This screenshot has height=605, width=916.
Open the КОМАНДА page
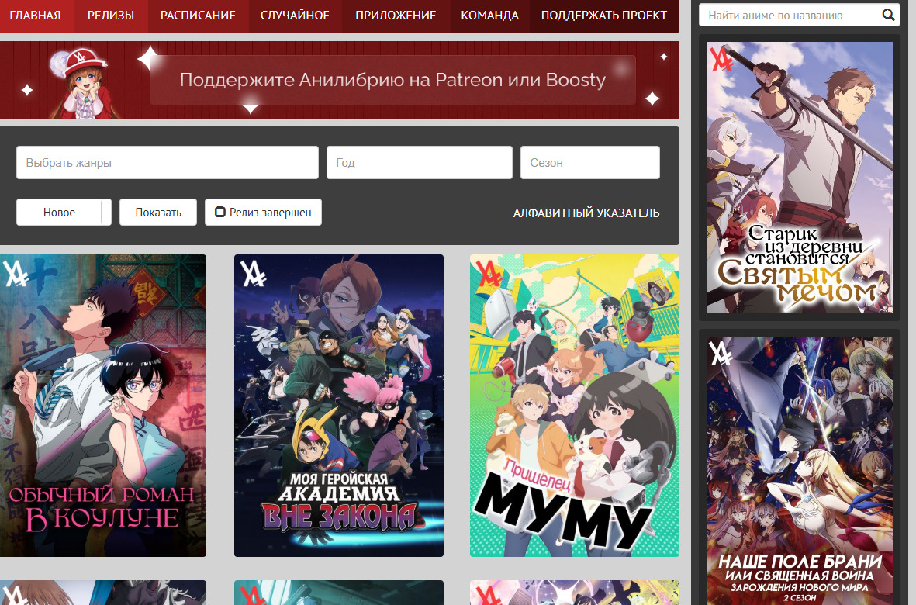click(x=489, y=16)
